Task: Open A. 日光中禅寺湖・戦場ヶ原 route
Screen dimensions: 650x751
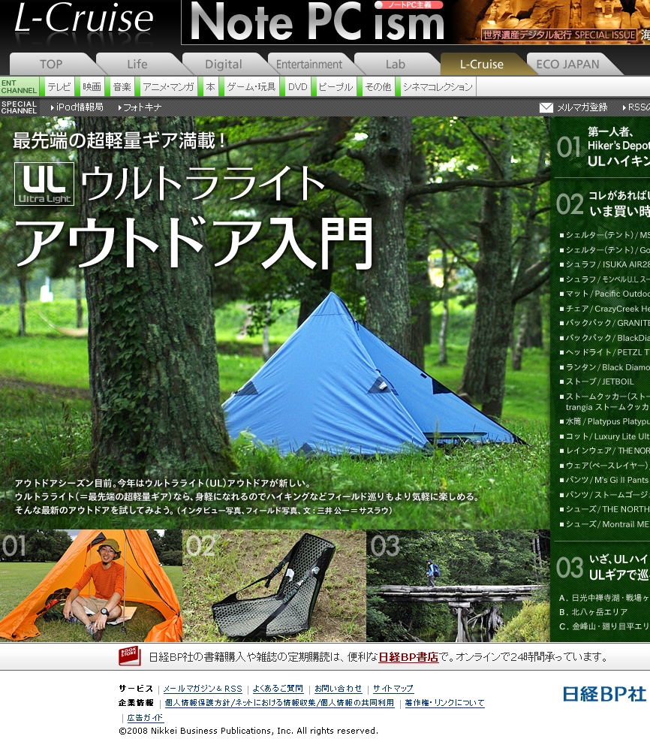Action: coord(604,598)
